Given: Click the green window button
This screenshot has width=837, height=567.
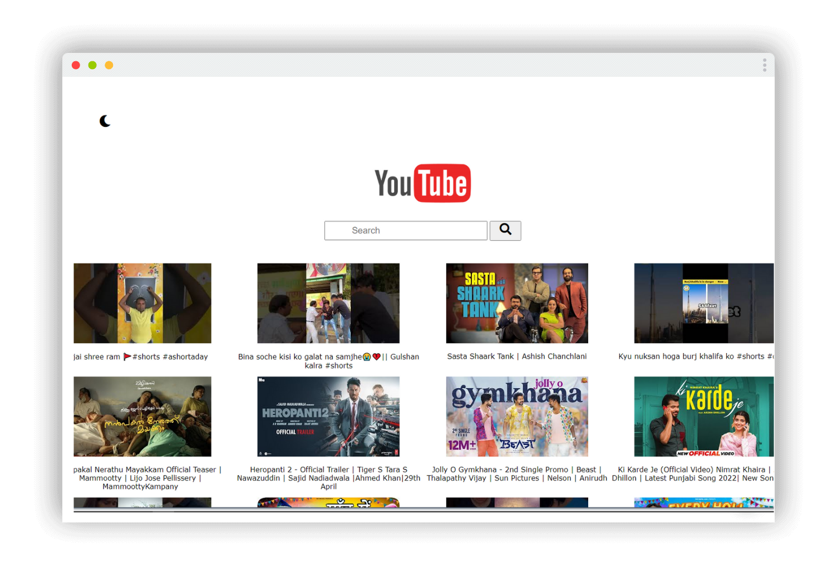Looking at the screenshot, I should pyautogui.click(x=92, y=65).
